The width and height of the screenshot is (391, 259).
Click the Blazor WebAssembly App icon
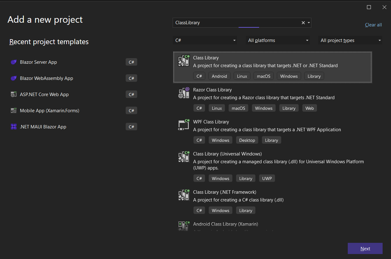(13, 78)
